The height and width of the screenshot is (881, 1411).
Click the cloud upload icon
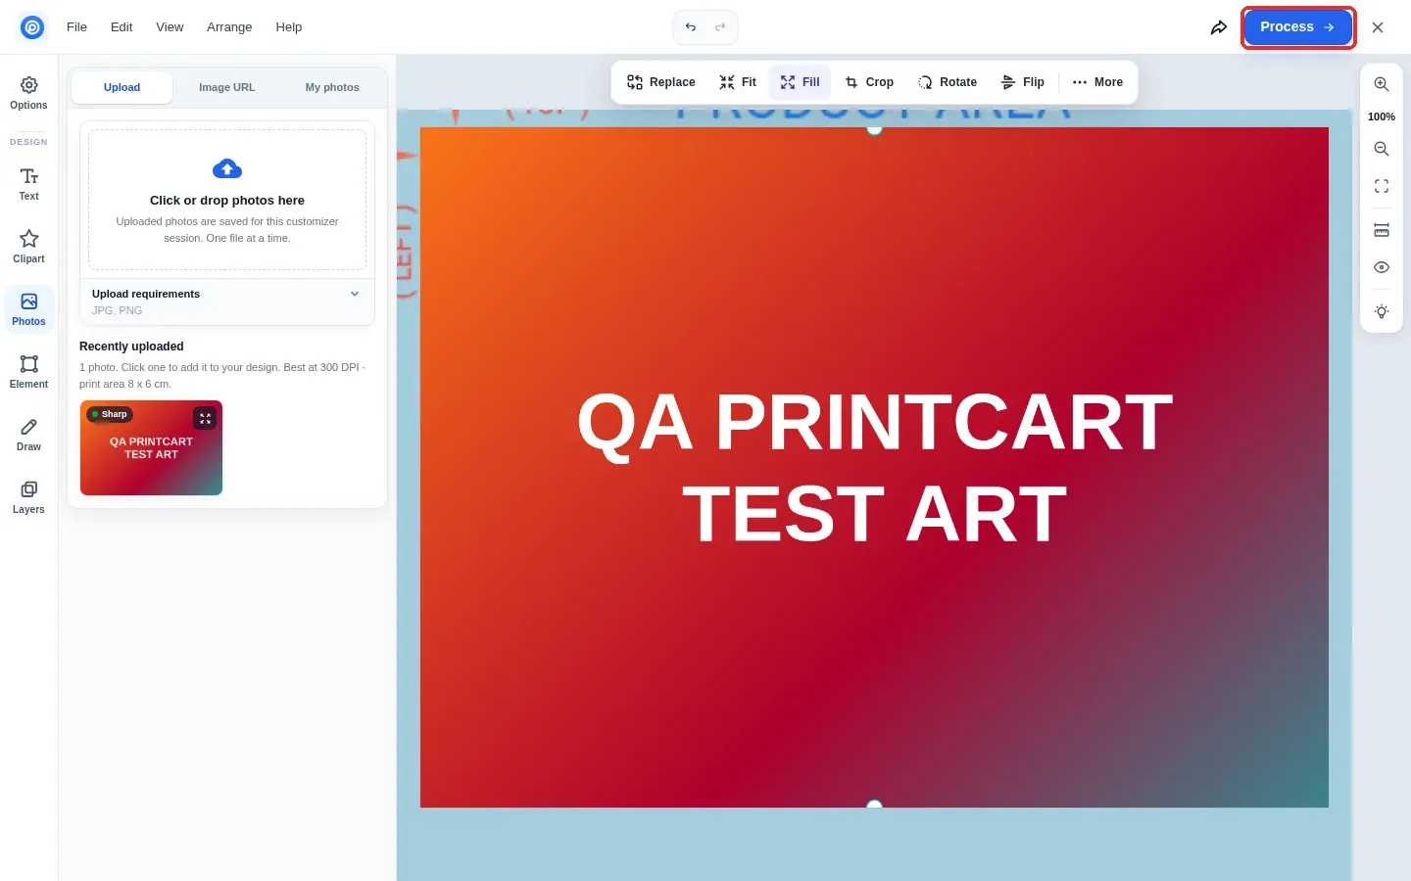[227, 168]
